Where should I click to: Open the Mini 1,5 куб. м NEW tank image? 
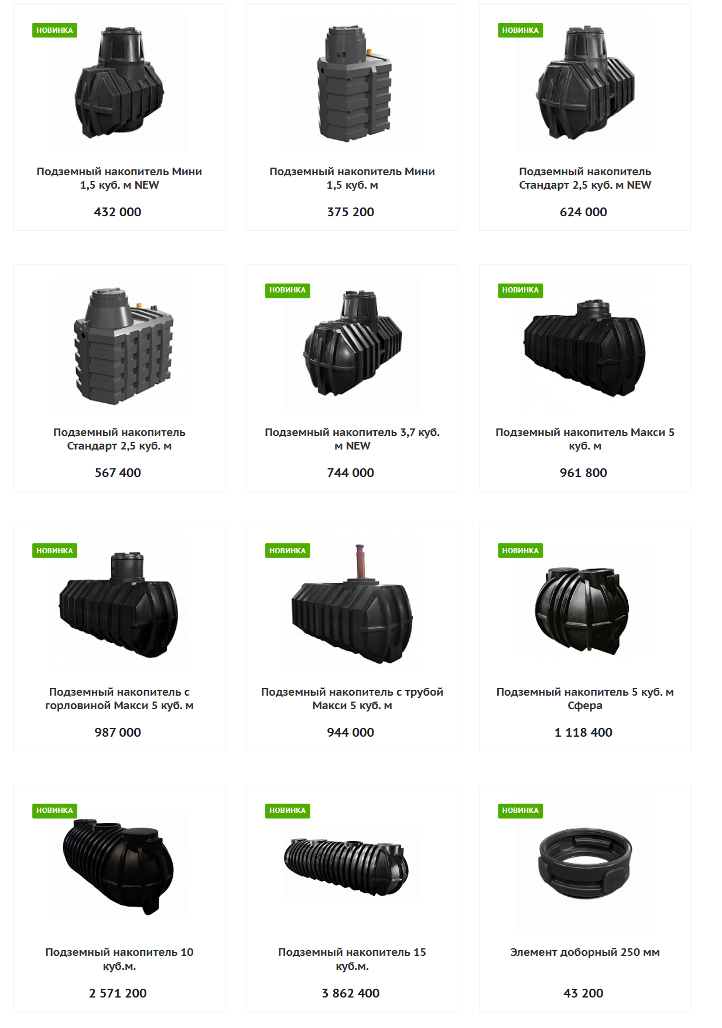(x=119, y=83)
